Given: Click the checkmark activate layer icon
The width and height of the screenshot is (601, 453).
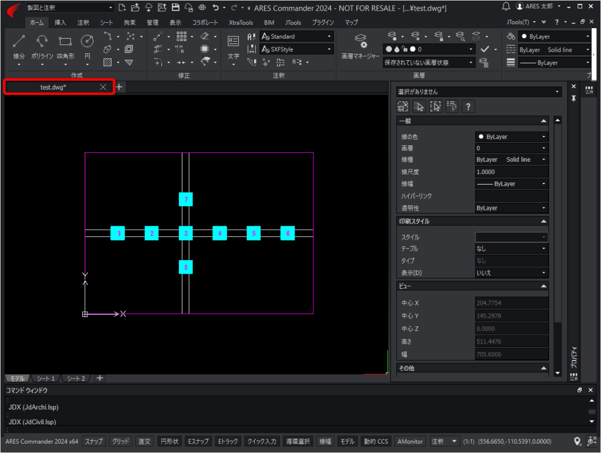Looking at the screenshot, I should point(485,49).
